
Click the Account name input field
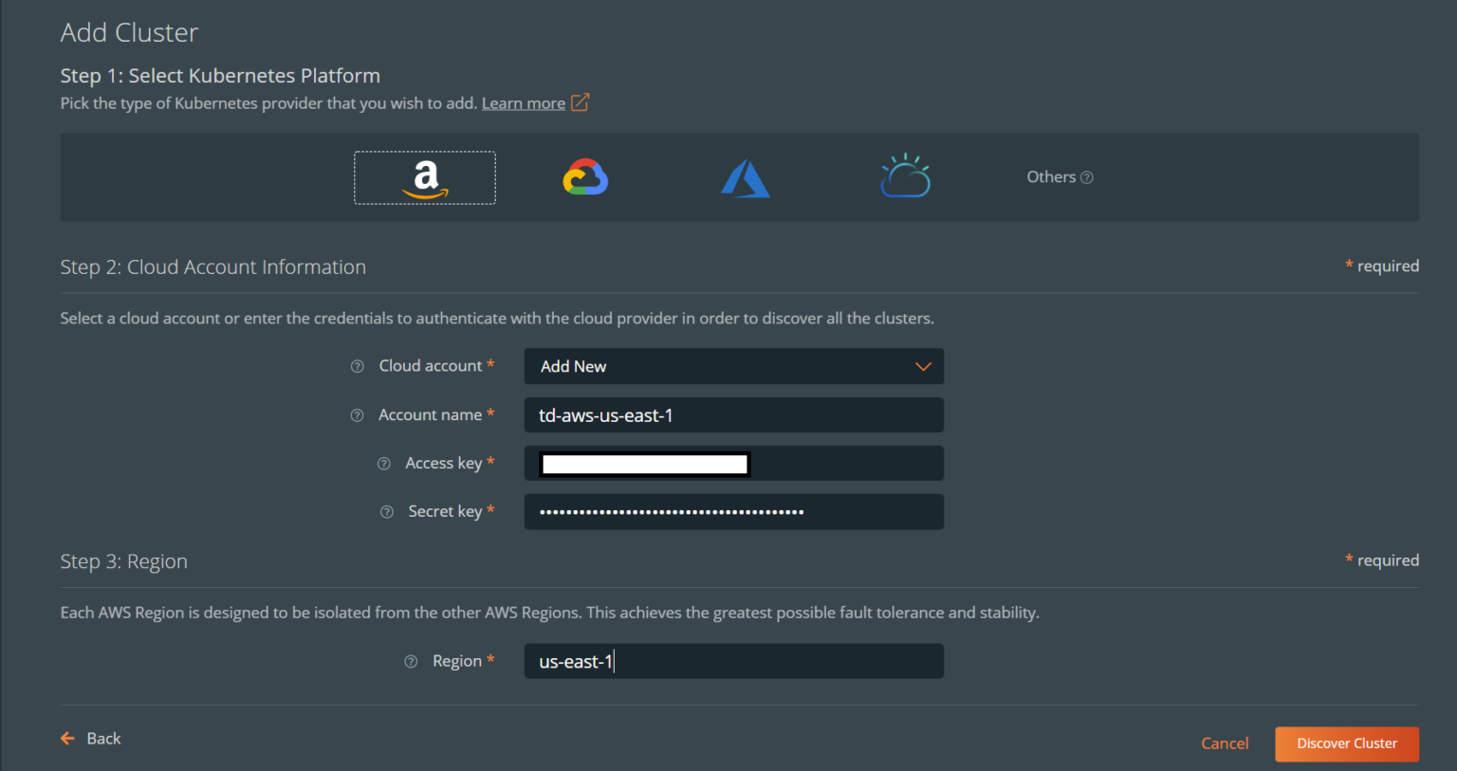pyautogui.click(x=734, y=415)
